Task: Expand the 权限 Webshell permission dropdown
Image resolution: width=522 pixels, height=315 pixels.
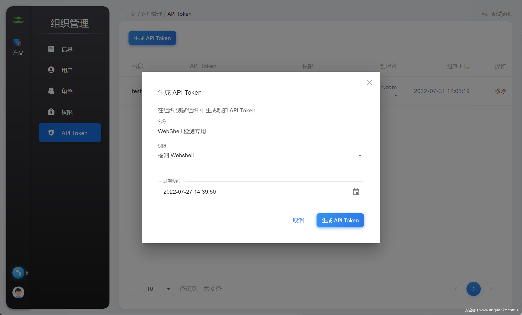Action: tap(360, 156)
